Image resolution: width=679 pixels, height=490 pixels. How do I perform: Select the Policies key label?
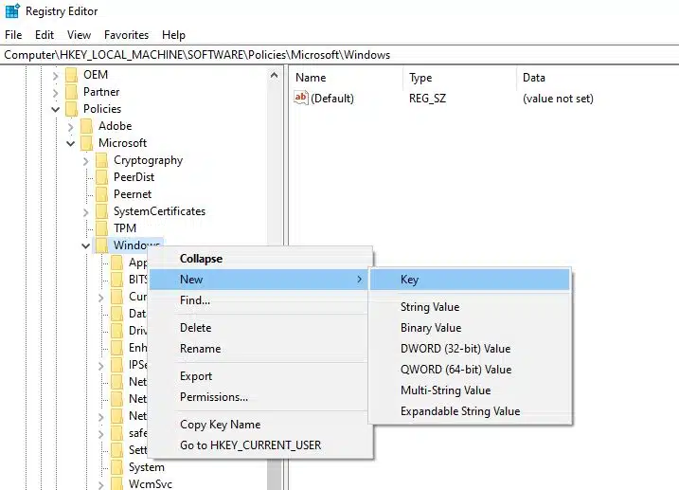[x=102, y=109]
